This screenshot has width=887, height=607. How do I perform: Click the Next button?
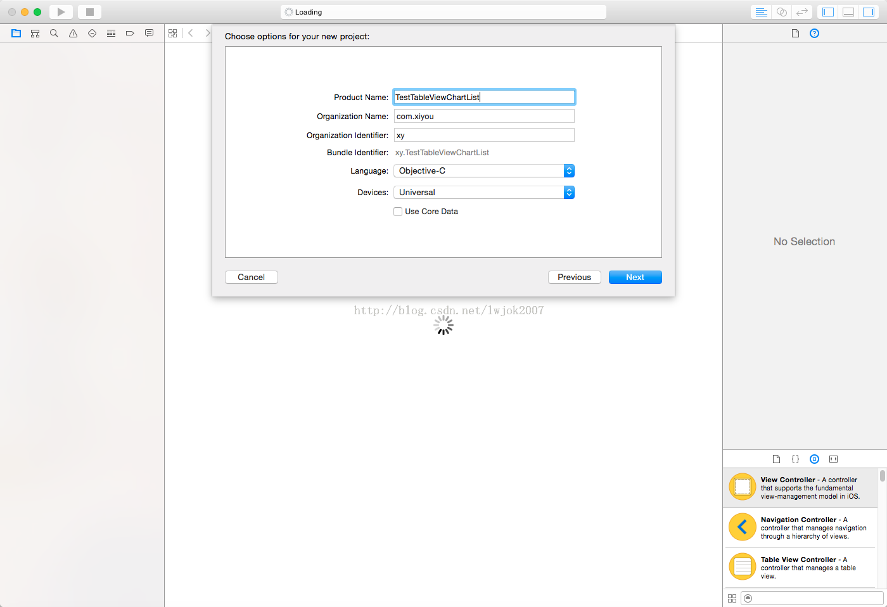pyautogui.click(x=635, y=277)
